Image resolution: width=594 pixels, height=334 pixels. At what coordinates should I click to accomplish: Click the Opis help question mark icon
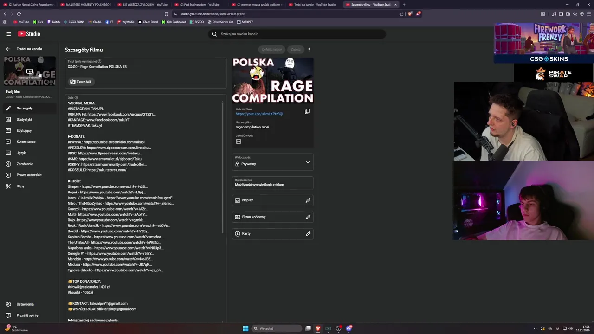[76, 98]
